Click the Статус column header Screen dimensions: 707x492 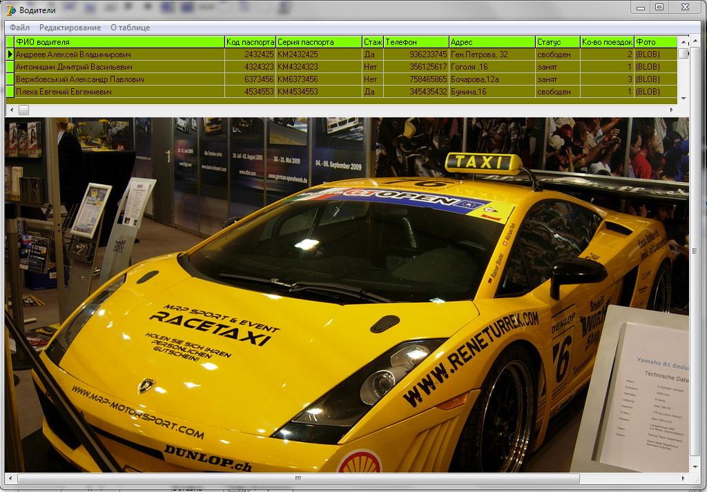558,42
